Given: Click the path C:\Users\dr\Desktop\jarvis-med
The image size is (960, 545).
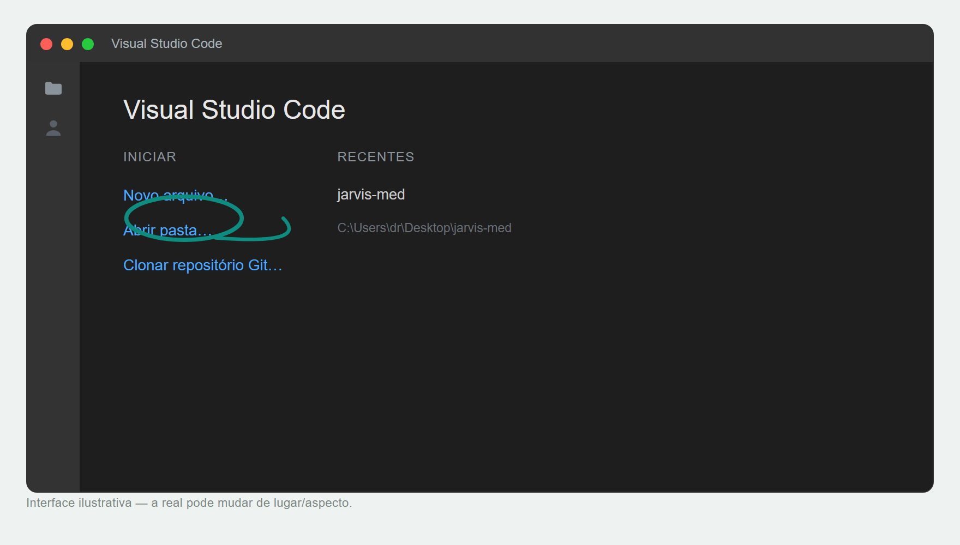Looking at the screenshot, I should click(424, 228).
